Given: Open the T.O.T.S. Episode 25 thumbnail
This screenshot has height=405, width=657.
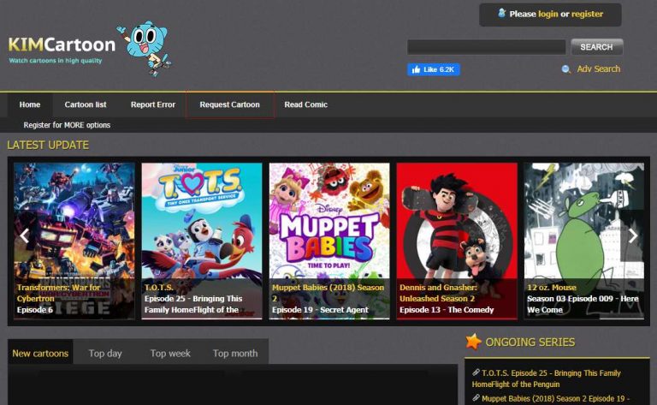Looking at the screenshot, I should pyautogui.click(x=202, y=241).
